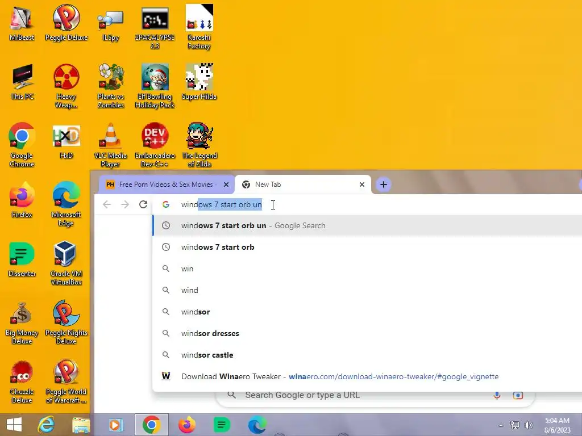
Task: Select the This PC desktop icon
Action: (22, 82)
